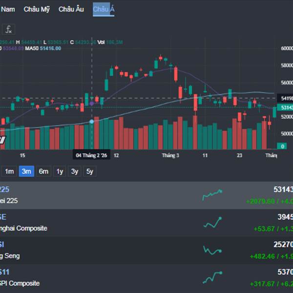Click the Tháng 3 date axis label
This screenshot has width=293, height=293.
(170, 155)
